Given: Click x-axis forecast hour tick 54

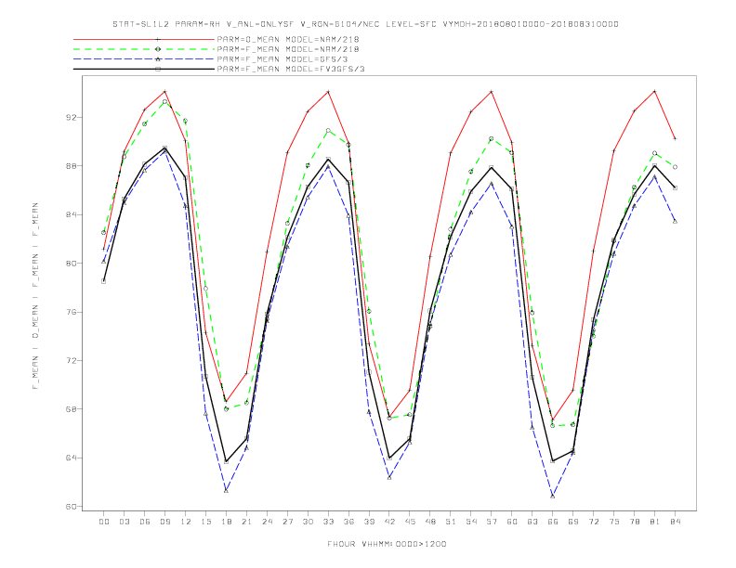Looking at the screenshot, I should [x=471, y=522].
